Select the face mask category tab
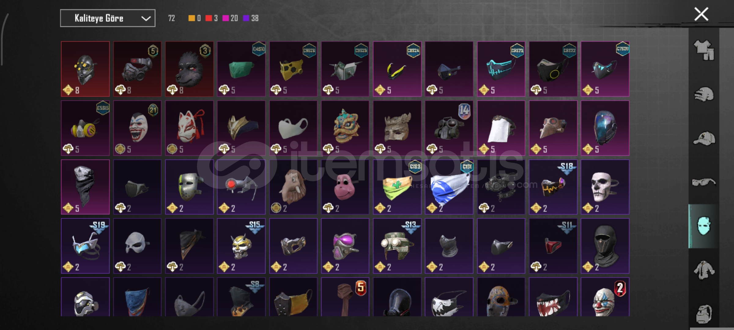The height and width of the screenshot is (330, 734). tap(704, 226)
